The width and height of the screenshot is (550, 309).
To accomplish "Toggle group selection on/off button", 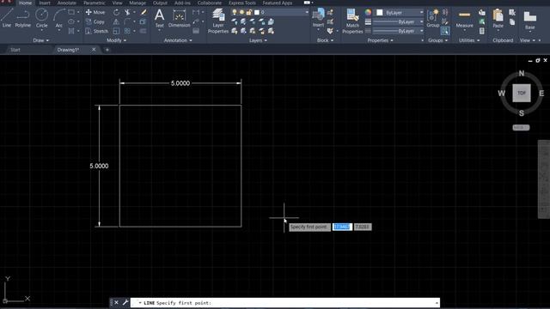I will click(x=445, y=31).
